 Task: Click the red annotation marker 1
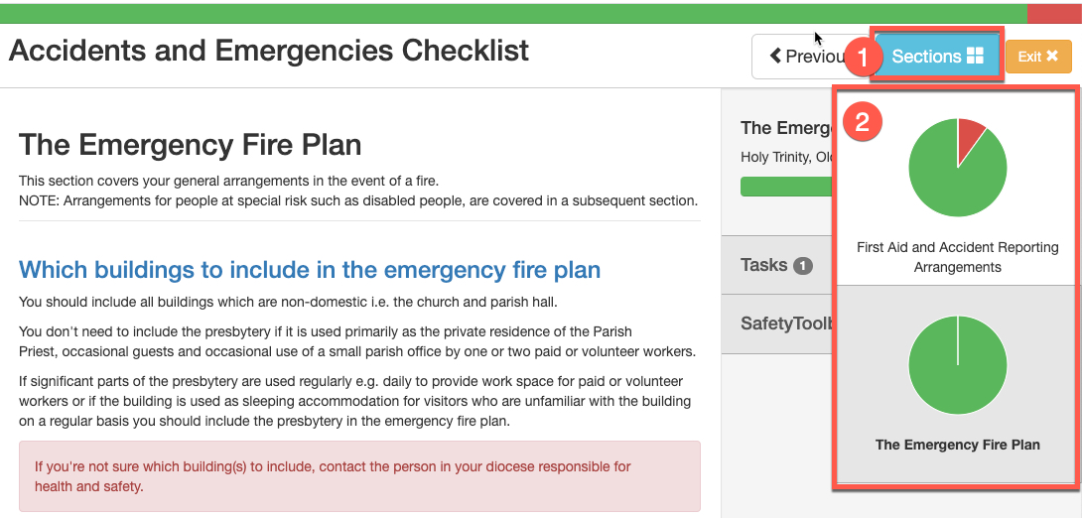pos(864,58)
